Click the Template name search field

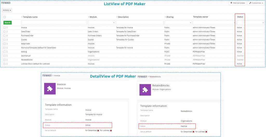pos(54,23)
